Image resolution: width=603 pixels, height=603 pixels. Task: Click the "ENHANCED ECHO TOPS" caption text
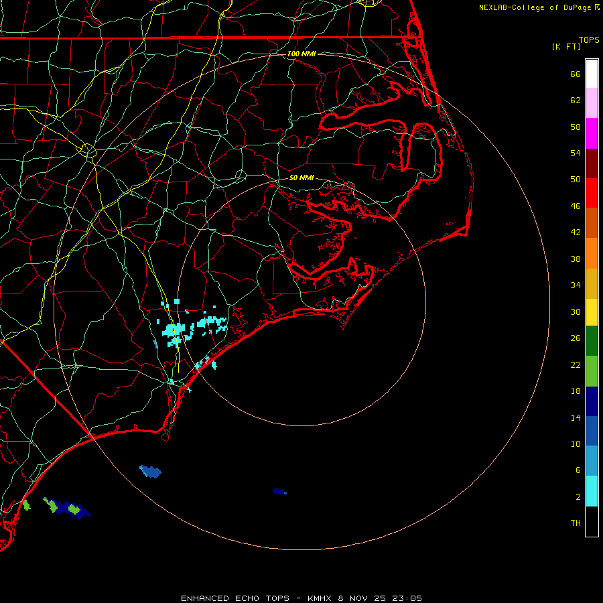(234, 598)
